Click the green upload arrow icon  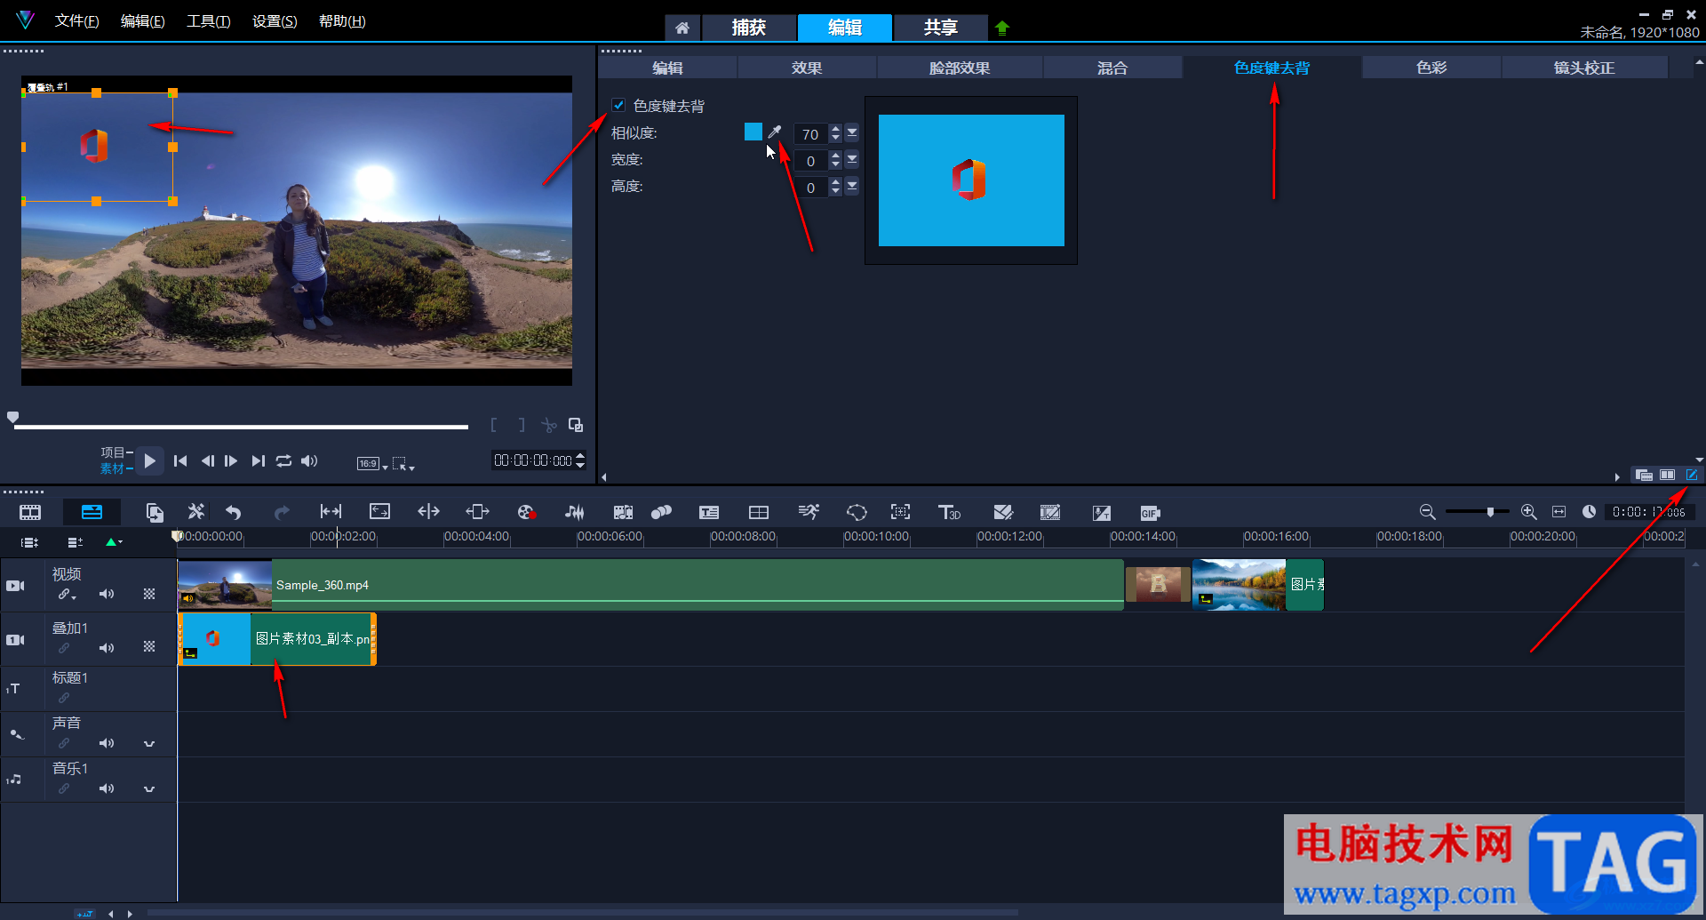(x=1002, y=28)
